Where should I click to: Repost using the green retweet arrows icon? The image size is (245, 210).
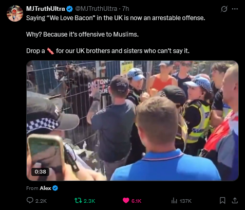[x=78, y=201]
